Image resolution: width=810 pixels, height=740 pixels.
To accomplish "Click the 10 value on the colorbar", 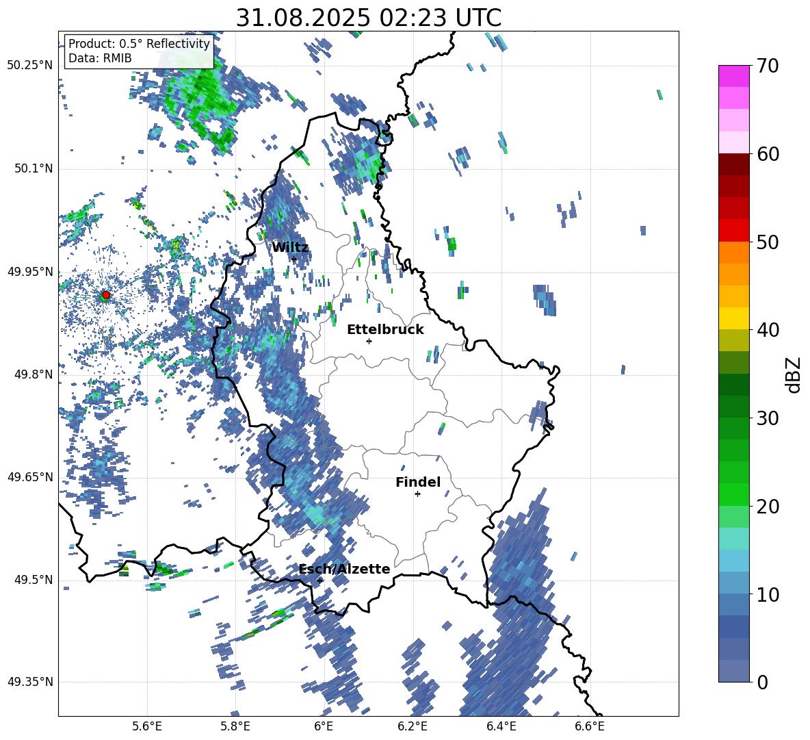I will (x=768, y=595).
